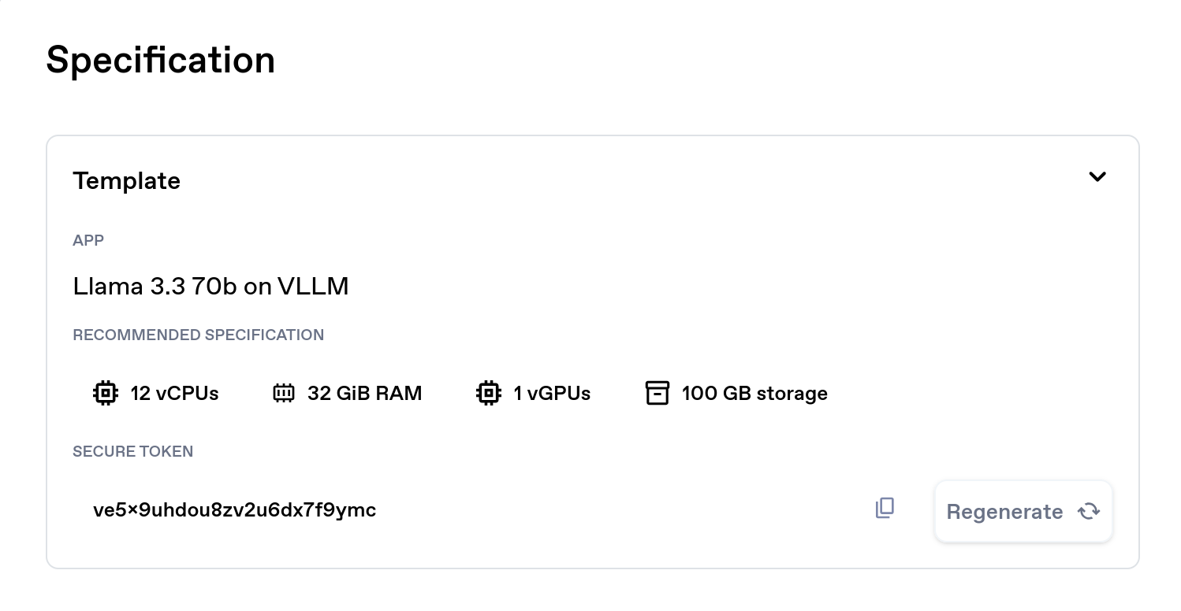Click the RAM memory module icon
1181x611 pixels.
tap(283, 393)
